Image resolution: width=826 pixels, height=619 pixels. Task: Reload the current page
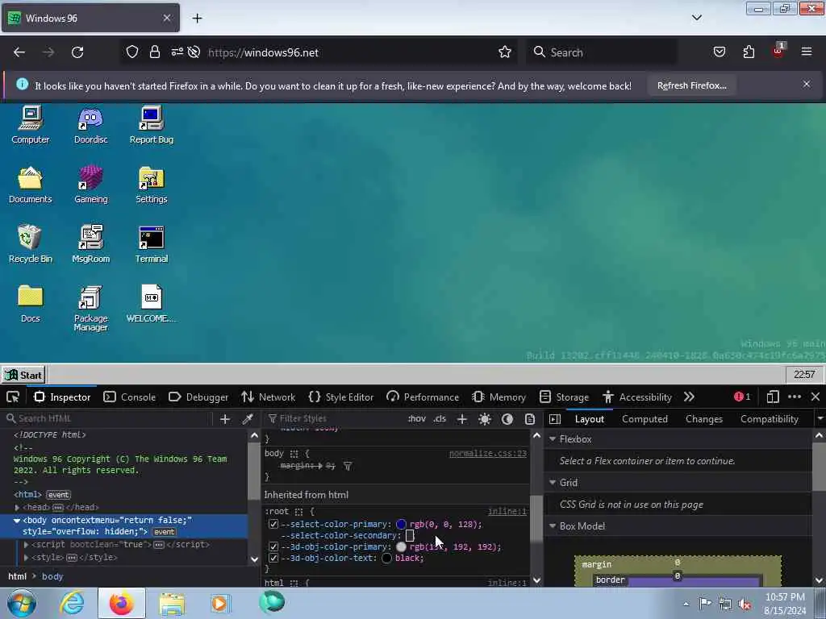coord(77,52)
